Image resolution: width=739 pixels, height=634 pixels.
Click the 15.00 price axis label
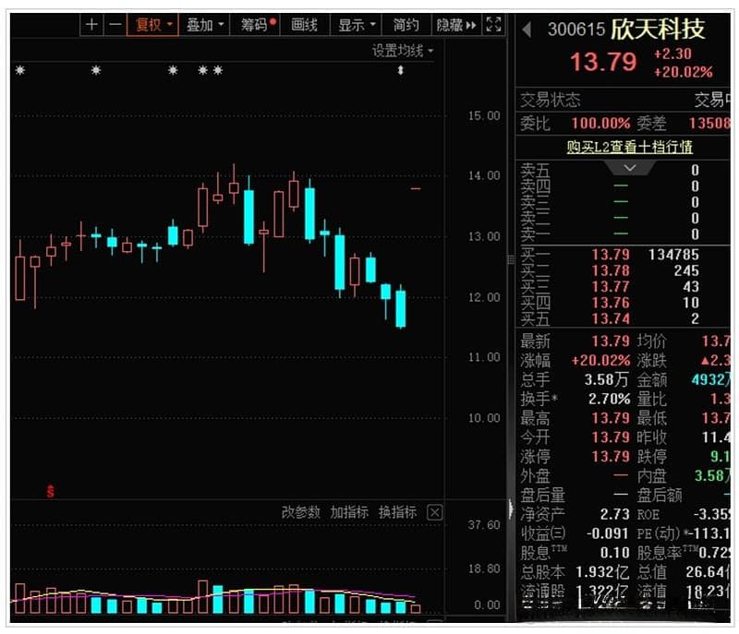coord(483,115)
